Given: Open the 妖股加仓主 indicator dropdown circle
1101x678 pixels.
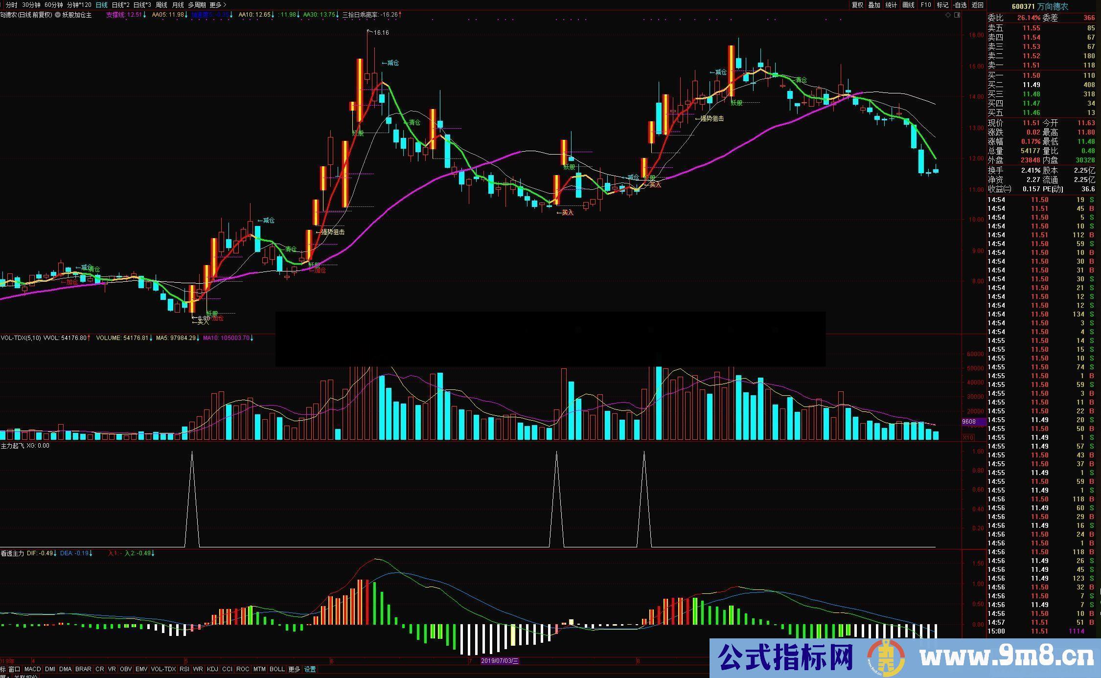Looking at the screenshot, I should tap(58, 15).
